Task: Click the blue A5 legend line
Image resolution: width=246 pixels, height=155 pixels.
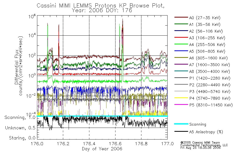Action: (181, 51)
